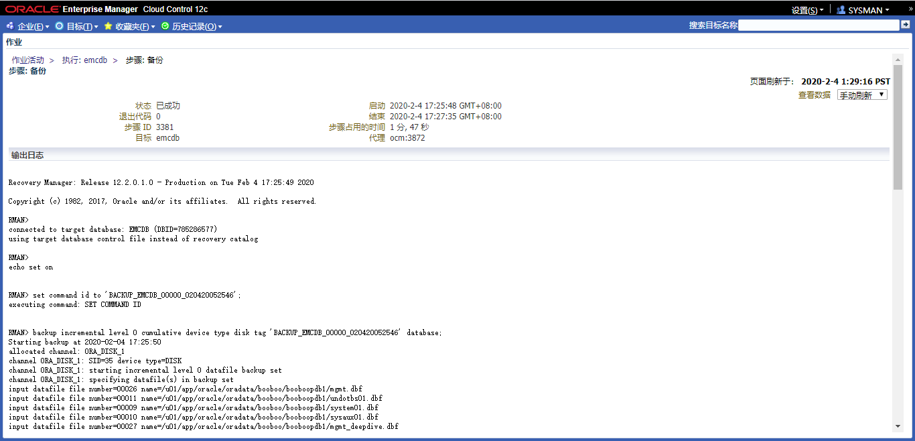
Task: Click the scrollbar up arrow
Action: tap(898, 59)
